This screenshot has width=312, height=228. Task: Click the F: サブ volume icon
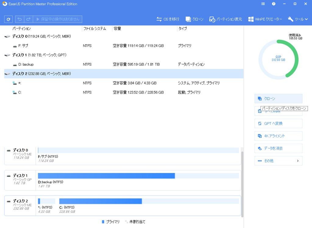click(15, 46)
